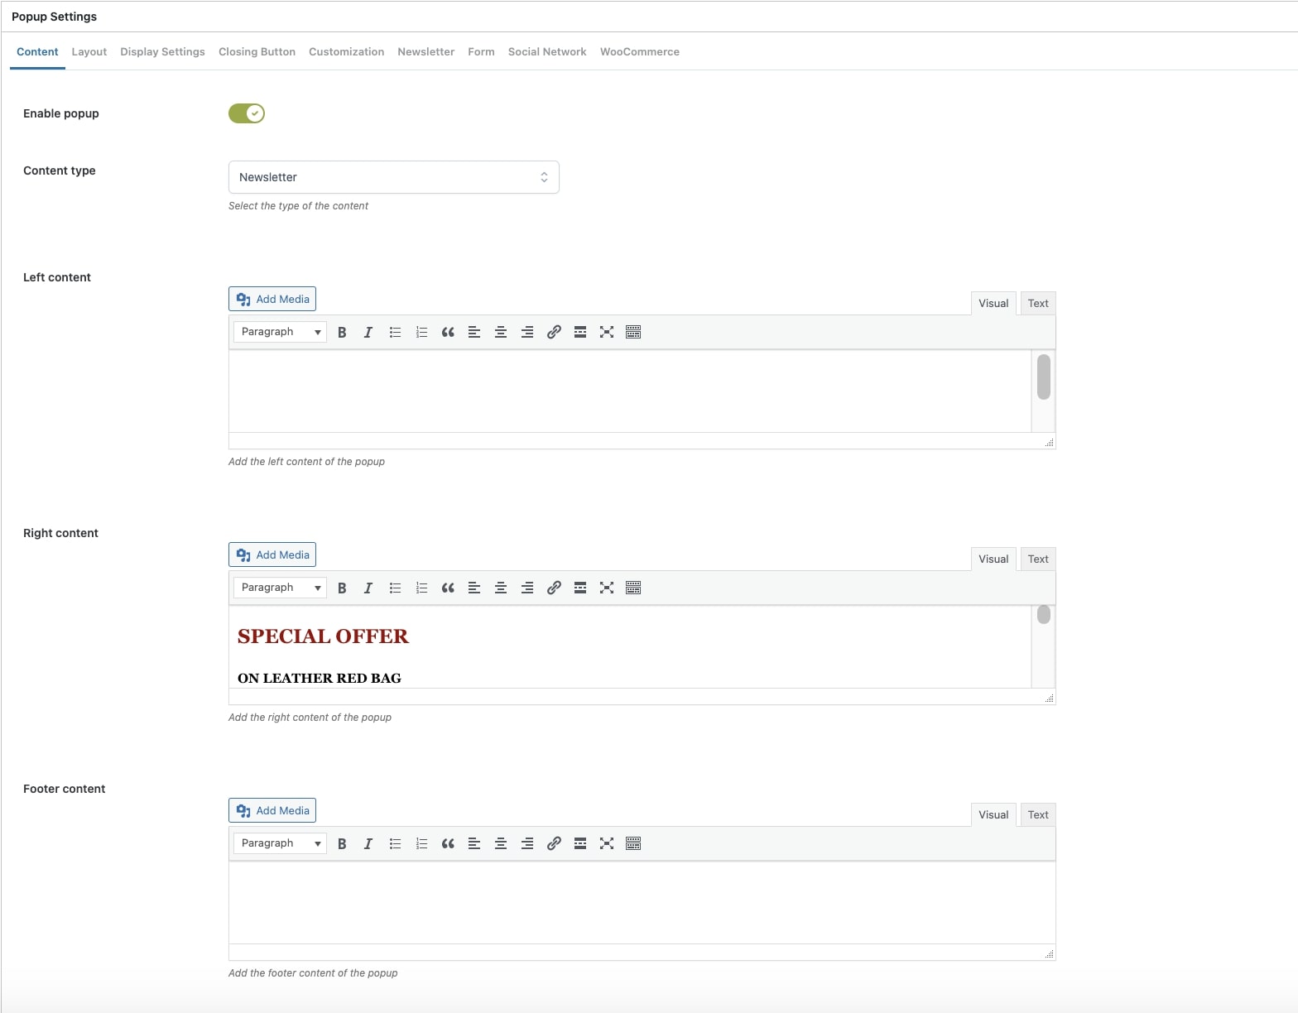The height and width of the screenshot is (1013, 1298).
Task: Click Add Media for Right content
Action: (x=272, y=555)
